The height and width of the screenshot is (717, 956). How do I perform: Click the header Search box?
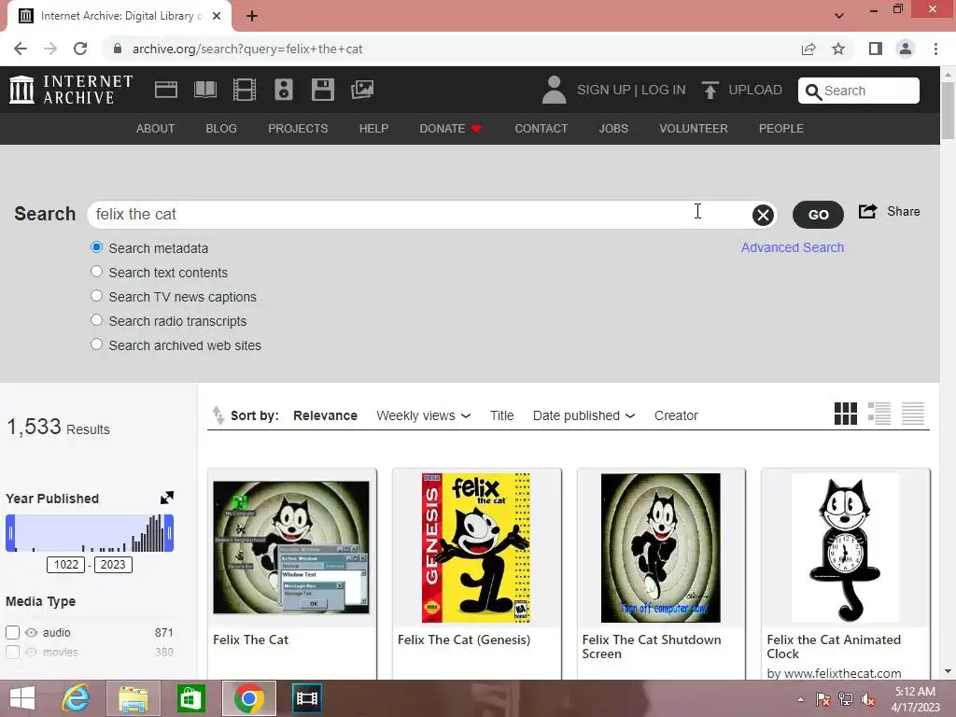859,91
